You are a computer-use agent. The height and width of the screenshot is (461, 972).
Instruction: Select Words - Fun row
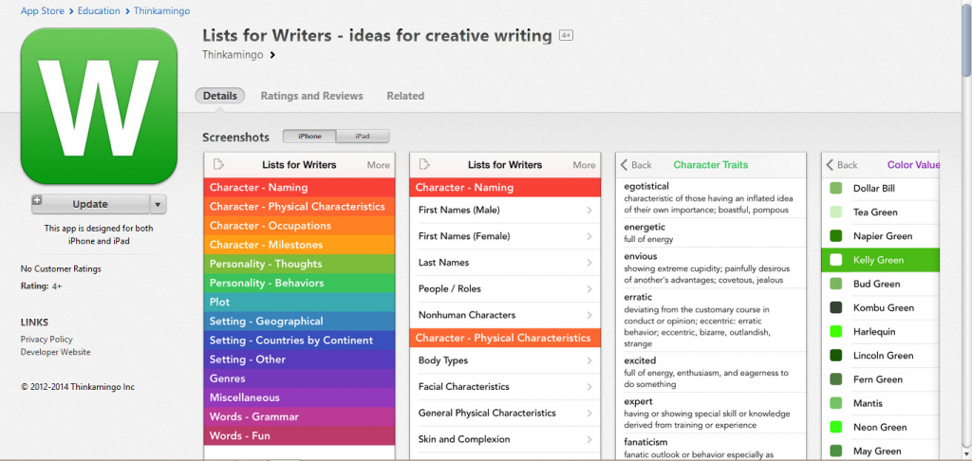(x=299, y=436)
